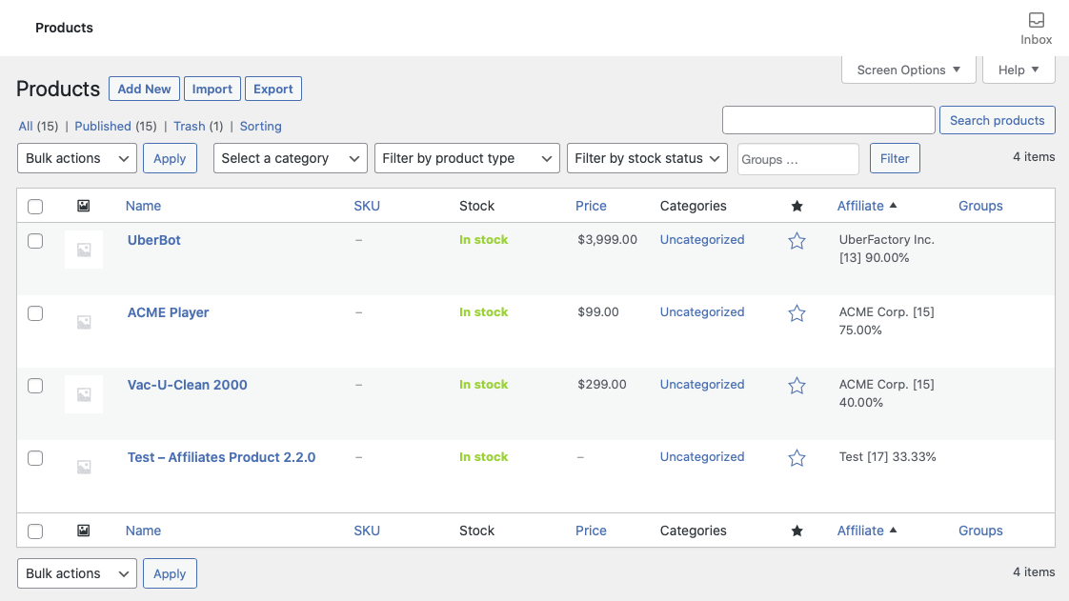1069x601 pixels.
Task: Open the ACME Player product link
Action: coord(168,312)
